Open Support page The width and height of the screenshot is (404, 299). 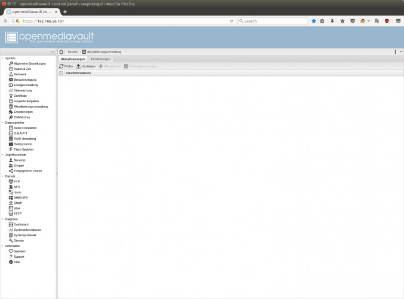tap(17, 257)
